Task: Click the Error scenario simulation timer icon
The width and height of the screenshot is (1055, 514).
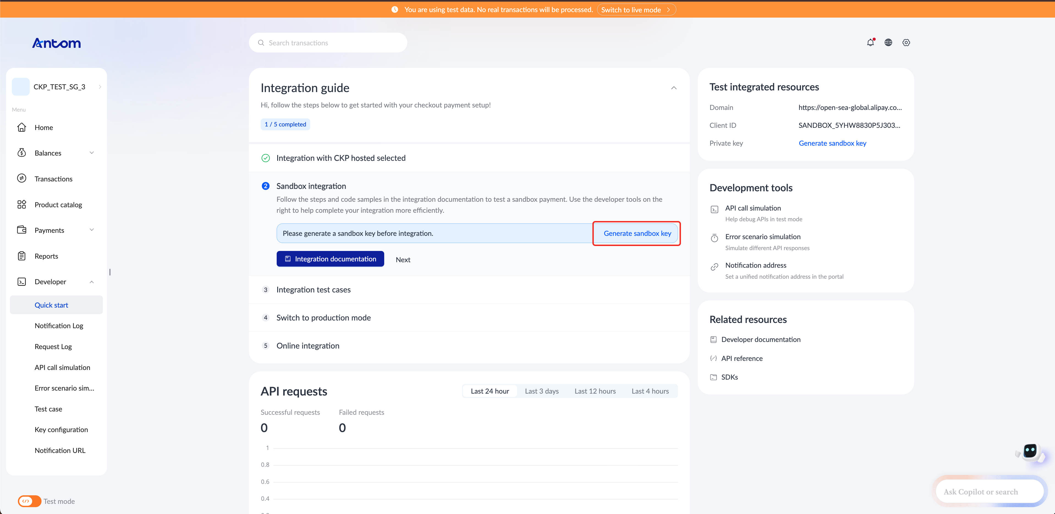Action: pos(714,238)
